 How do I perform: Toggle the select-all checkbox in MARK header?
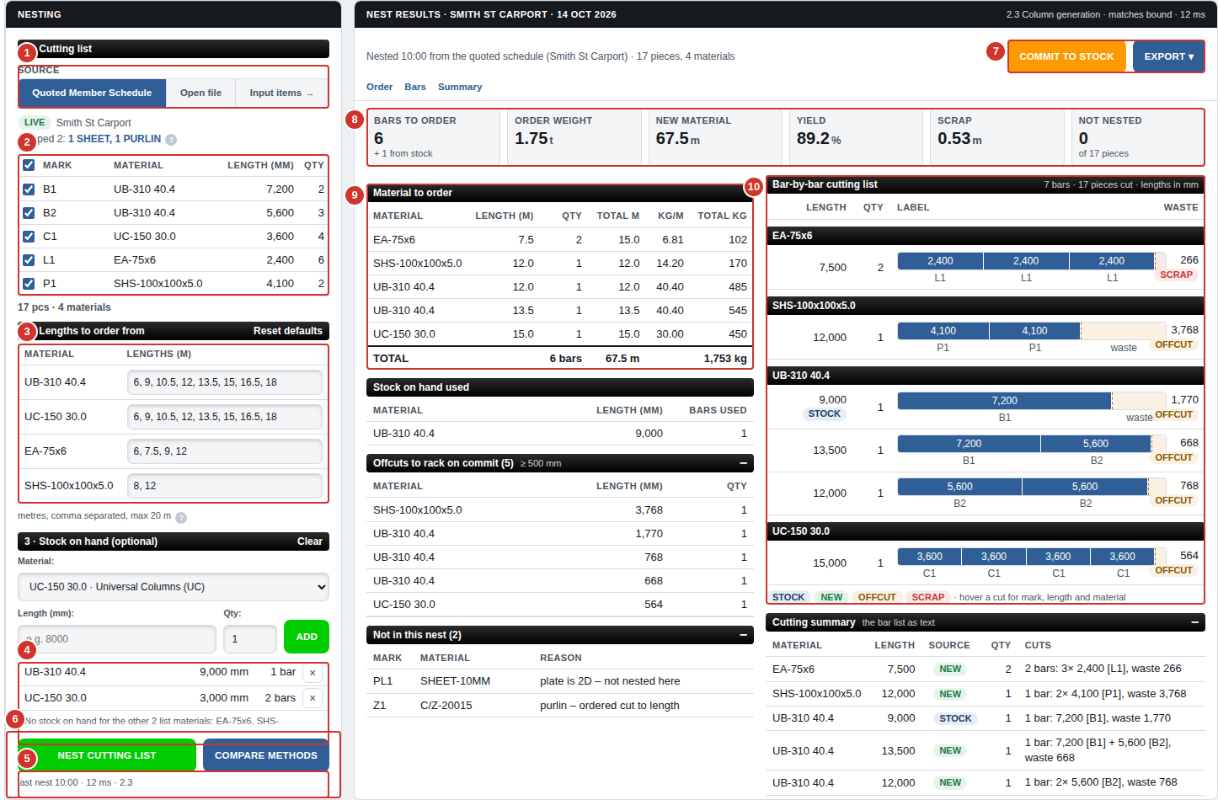(29, 165)
